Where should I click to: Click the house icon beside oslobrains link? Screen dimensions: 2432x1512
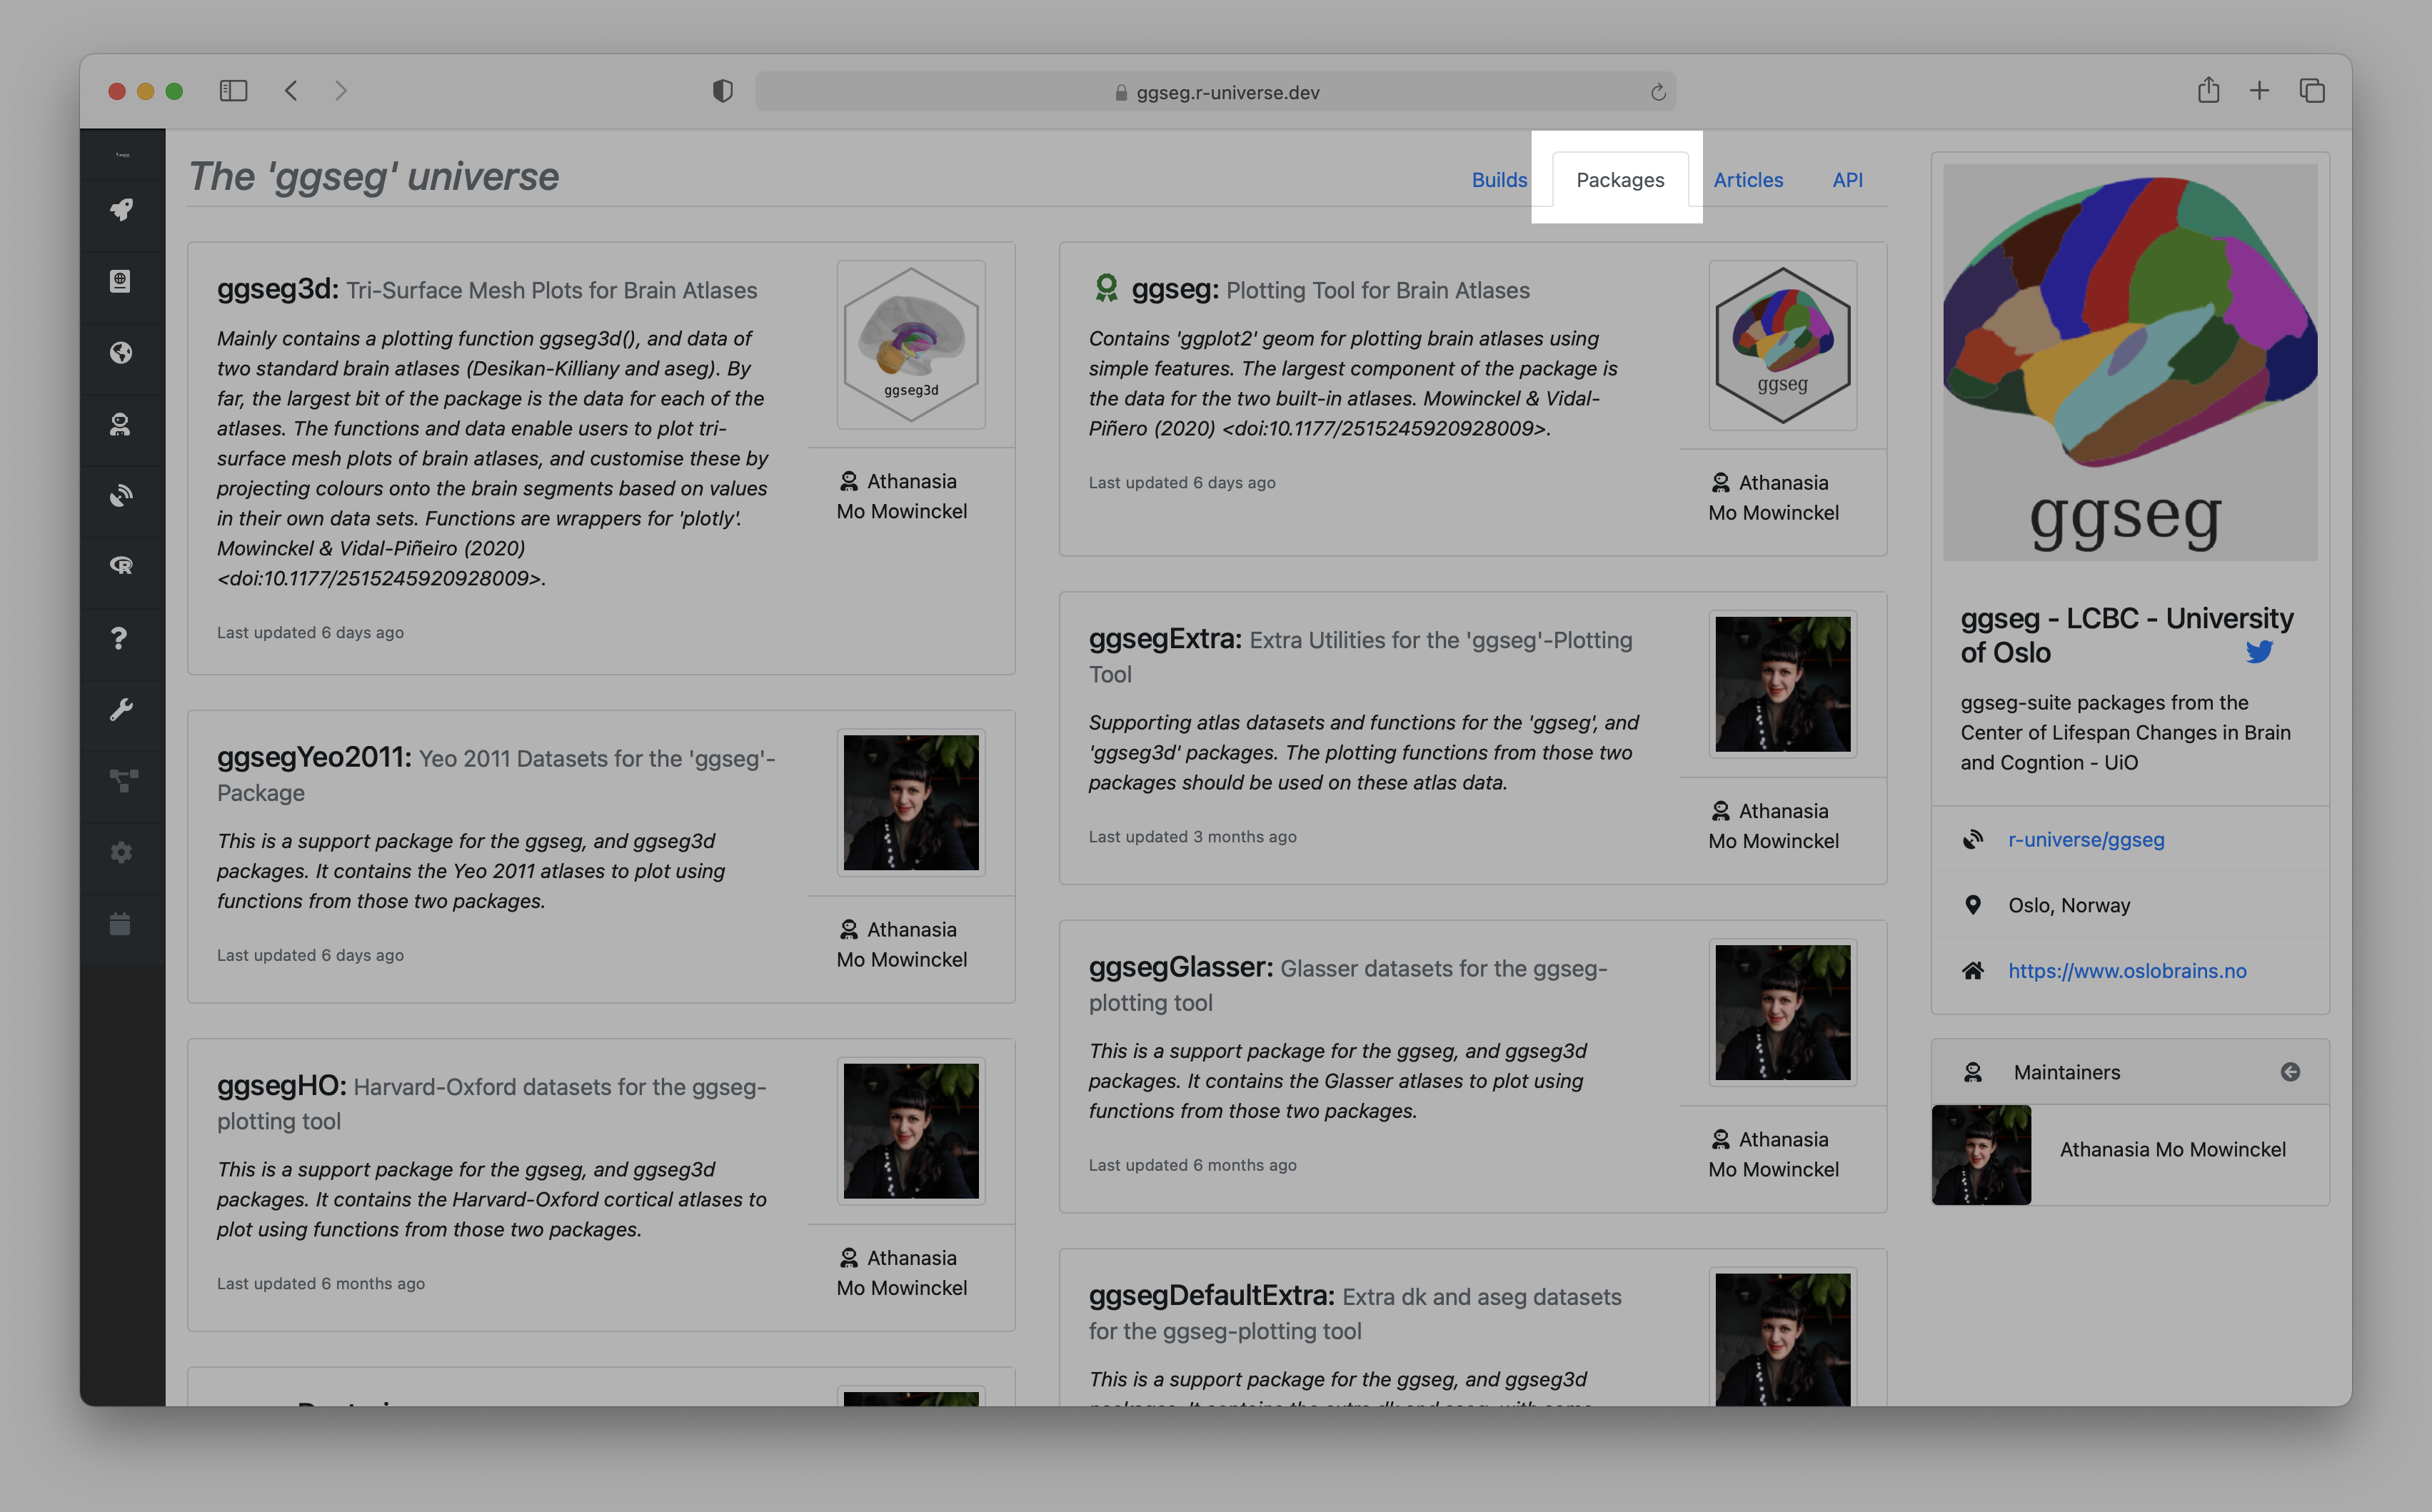1973,970
